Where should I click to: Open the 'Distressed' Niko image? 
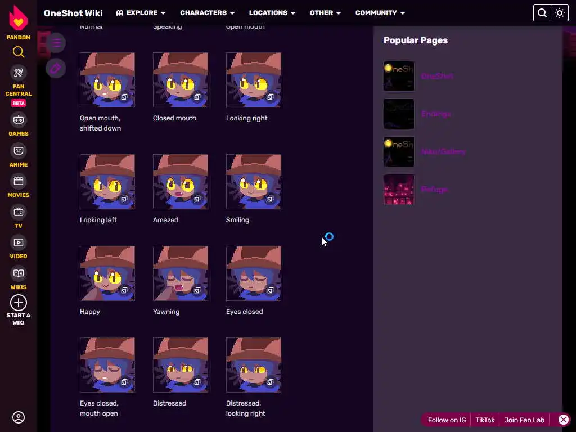181,364
